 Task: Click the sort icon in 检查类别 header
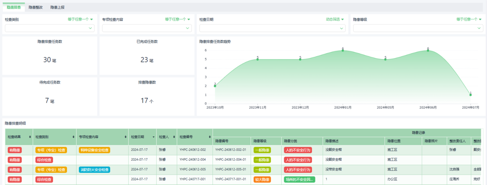[73, 137]
